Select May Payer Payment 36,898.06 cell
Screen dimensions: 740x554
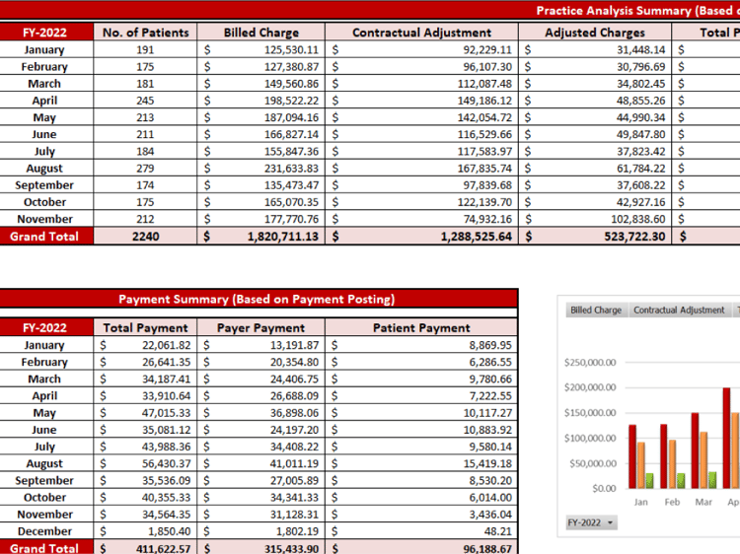pos(261,413)
